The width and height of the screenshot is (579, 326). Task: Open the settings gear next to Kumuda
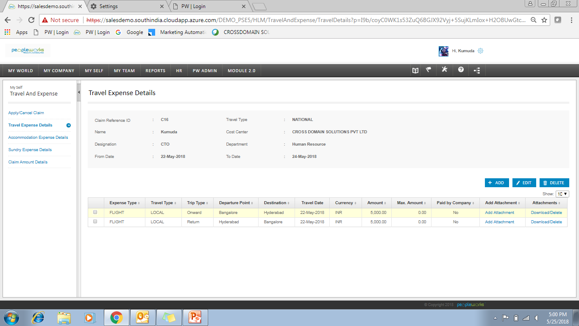coord(480,51)
